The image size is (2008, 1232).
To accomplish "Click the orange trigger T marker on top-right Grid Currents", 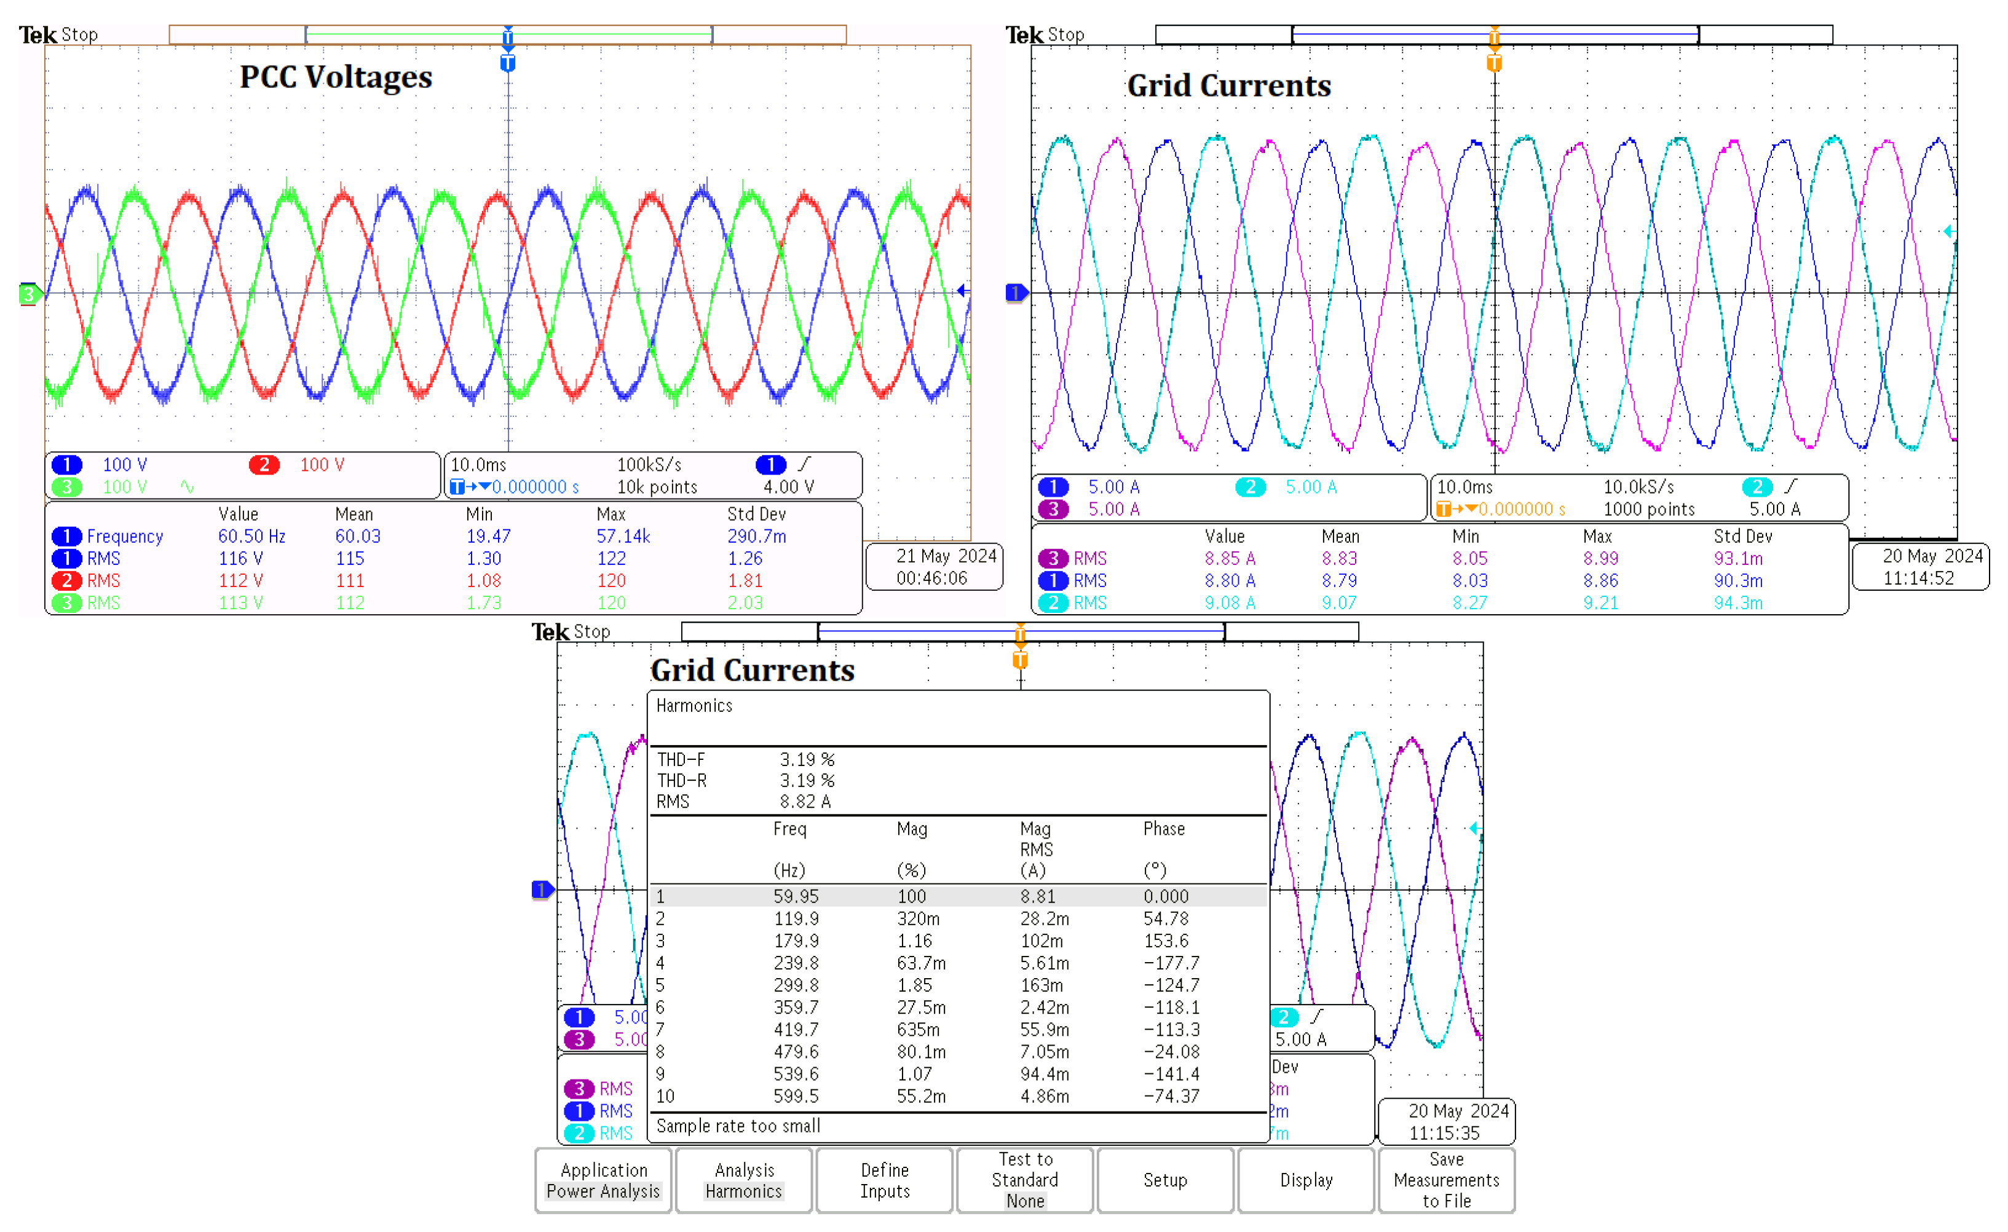I will click(1494, 63).
